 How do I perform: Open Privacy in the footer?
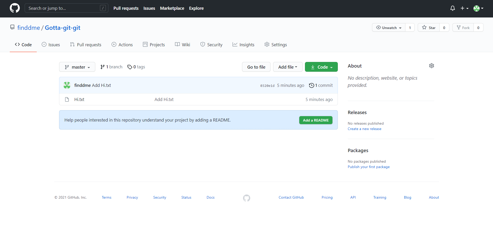132,197
